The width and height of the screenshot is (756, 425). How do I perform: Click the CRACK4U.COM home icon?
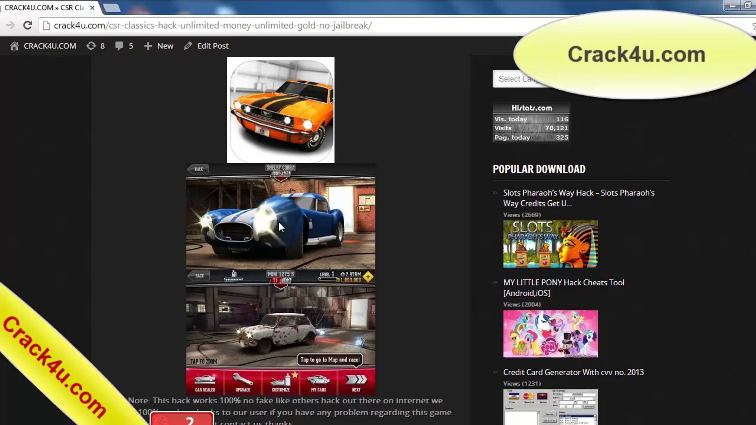pyautogui.click(x=15, y=46)
